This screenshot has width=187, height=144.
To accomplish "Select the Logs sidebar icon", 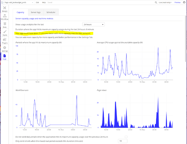I will [5, 57].
